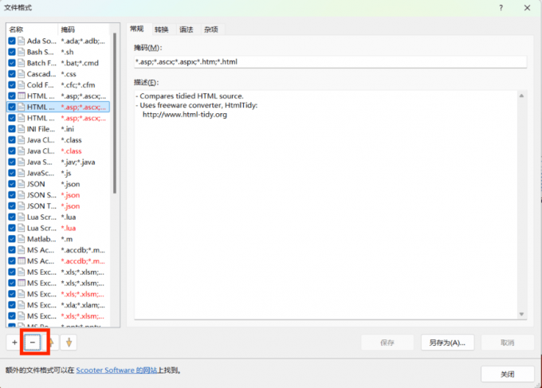
Task: Select the *.jav;*.java mask entry
Action: click(78, 162)
